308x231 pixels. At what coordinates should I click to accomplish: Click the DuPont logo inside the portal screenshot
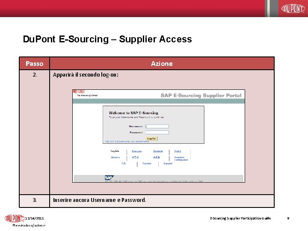79,92
